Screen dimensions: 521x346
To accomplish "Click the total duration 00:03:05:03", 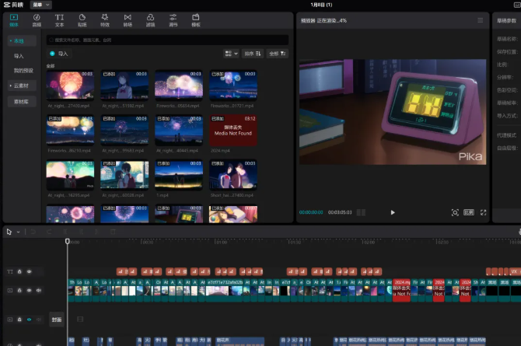I will click(x=340, y=212).
